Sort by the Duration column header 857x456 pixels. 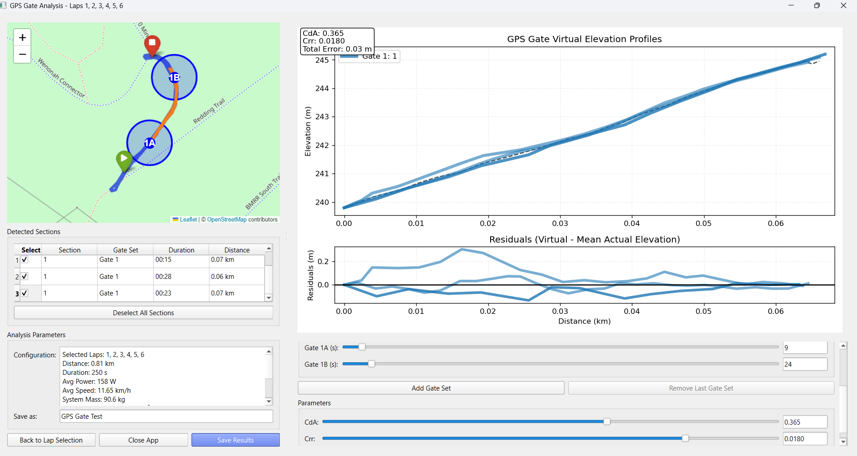[x=181, y=250]
